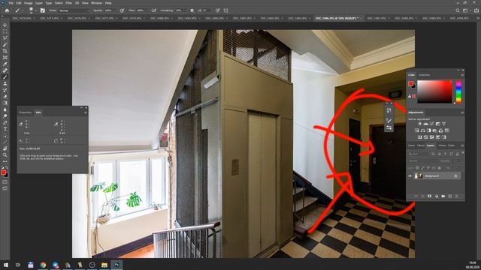This screenshot has width=481, height=270.
Task: Click the search icon at top right
Action: click(458, 10)
